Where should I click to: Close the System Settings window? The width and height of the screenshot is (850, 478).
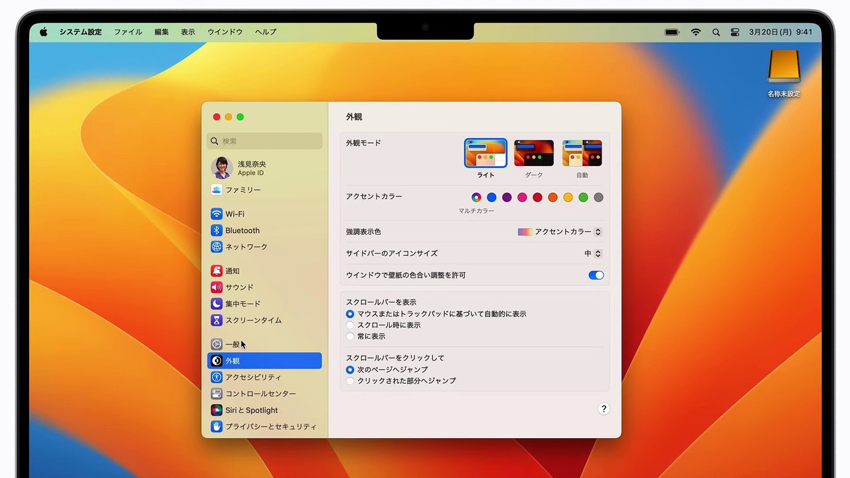pos(216,117)
